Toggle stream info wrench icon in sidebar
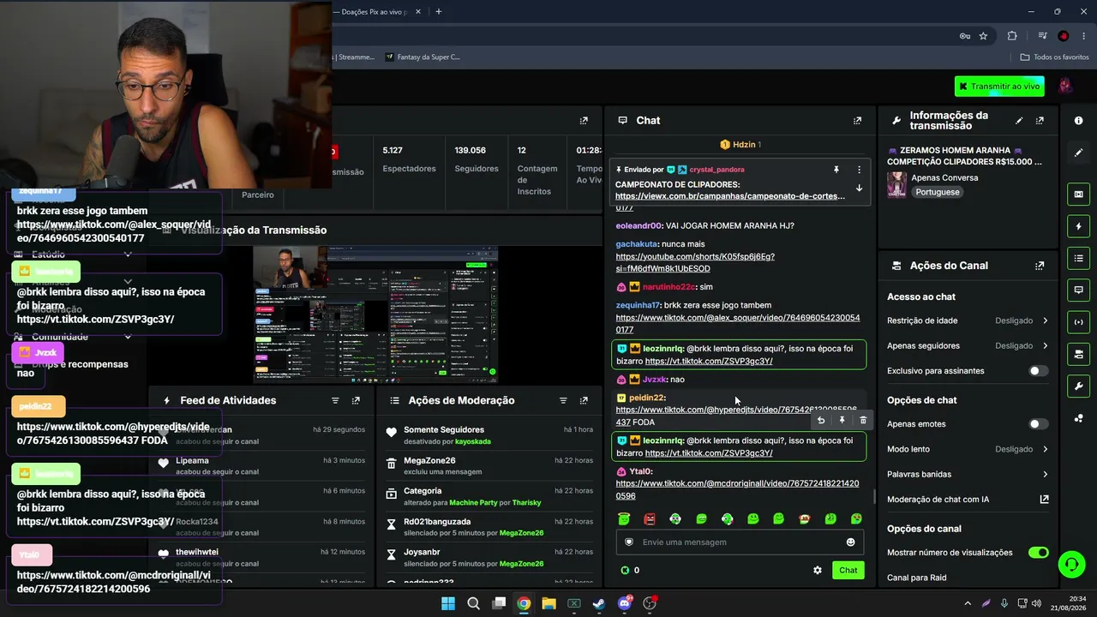The width and height of the screenshot is (1097, 617). click(1078, 386)
